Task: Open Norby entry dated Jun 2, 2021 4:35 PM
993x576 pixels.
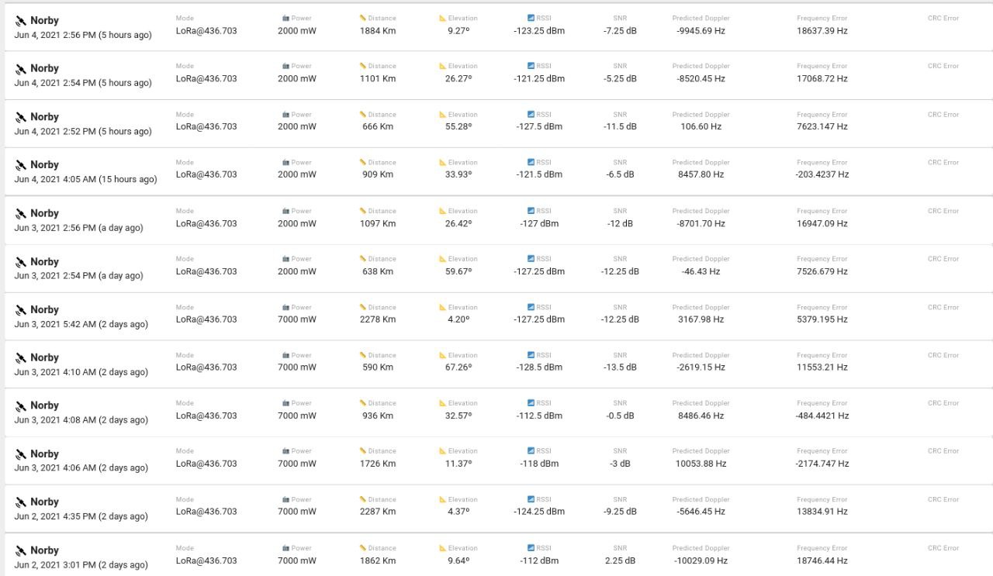Action: point(44,502)
